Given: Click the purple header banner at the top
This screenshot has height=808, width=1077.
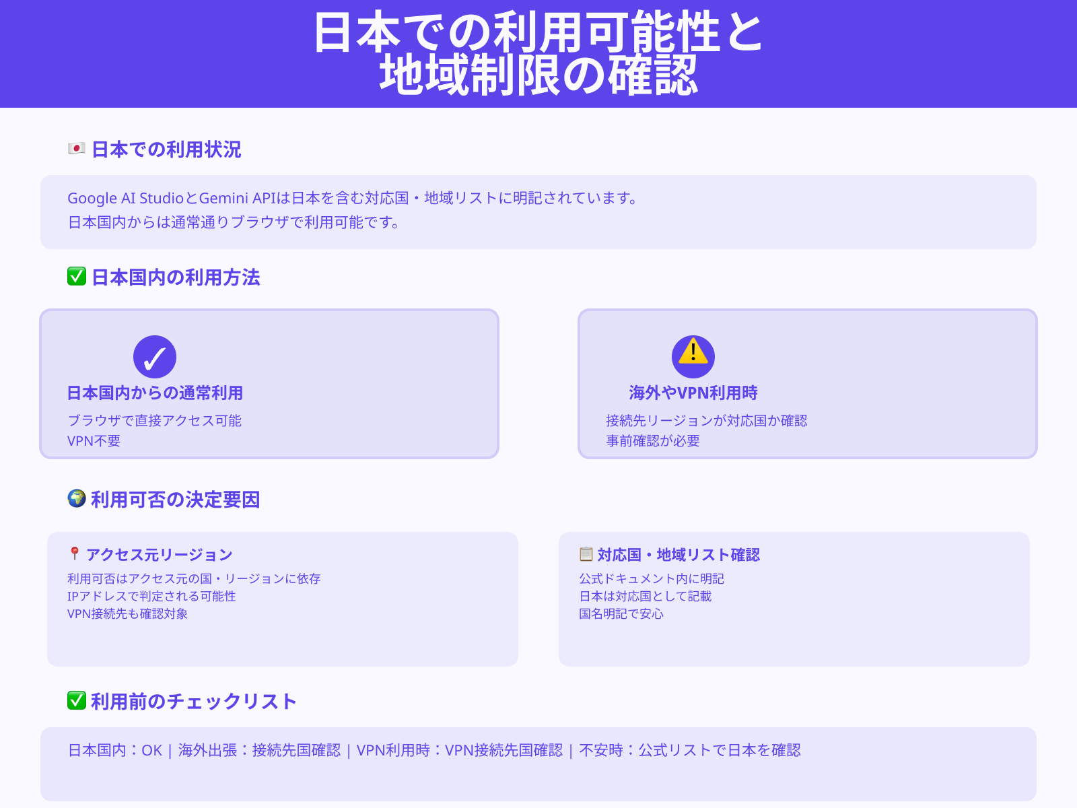Looking at the screenshot, I should point(538,54).
